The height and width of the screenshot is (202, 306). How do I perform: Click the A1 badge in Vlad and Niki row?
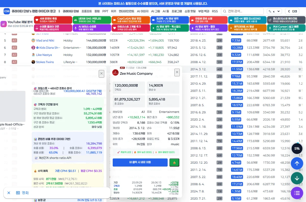[x=14, y=40]
